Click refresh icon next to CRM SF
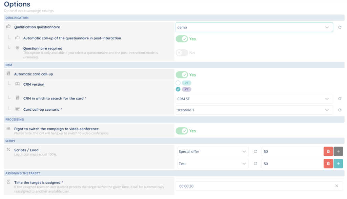347x199 pixels. coord(340,99)
